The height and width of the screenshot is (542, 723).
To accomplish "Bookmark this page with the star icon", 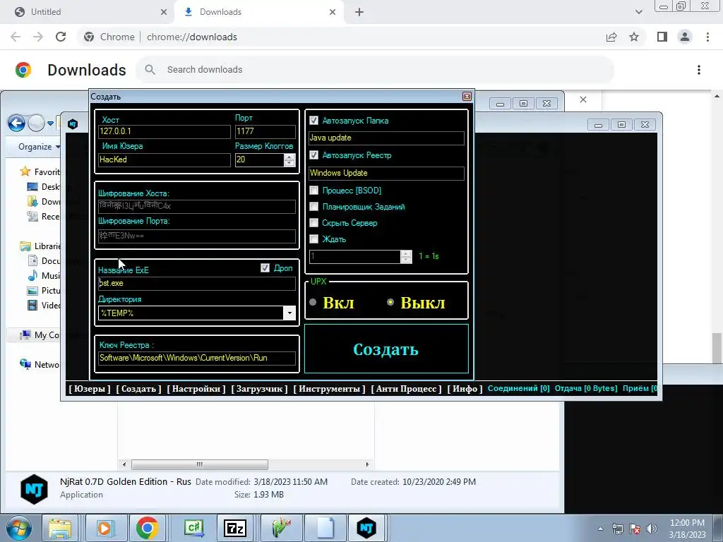I will point(634,37).
